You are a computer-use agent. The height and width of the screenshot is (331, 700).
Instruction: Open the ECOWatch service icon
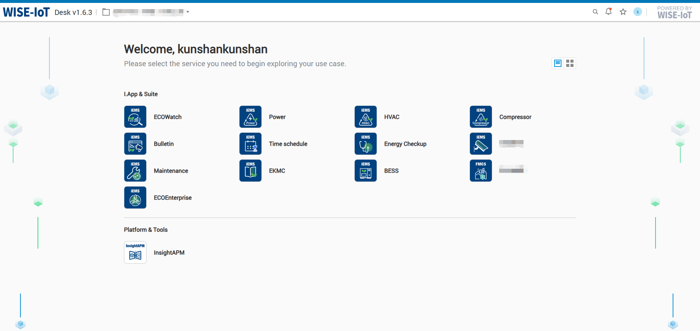point(135,117)
